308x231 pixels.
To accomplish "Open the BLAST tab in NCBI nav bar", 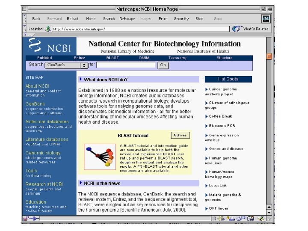I will 113,58.
